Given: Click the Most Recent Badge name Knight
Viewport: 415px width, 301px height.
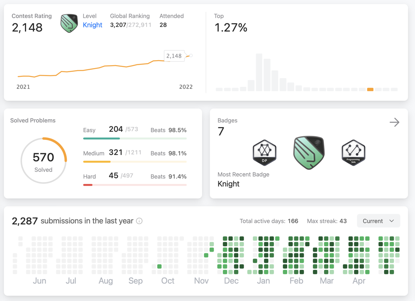Looking at the screenshot, I should [x=228, y=184].
